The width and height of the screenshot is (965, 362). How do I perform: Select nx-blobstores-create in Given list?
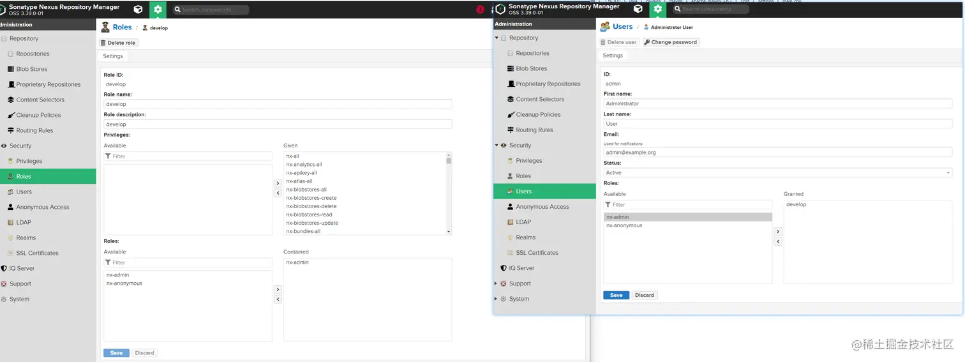(x=311, y=198)
